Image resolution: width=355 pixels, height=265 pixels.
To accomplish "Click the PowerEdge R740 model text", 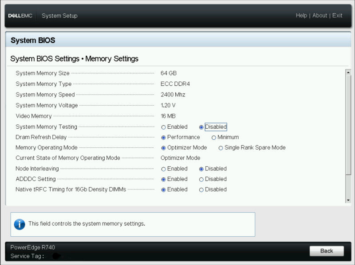I will [32, 247].
